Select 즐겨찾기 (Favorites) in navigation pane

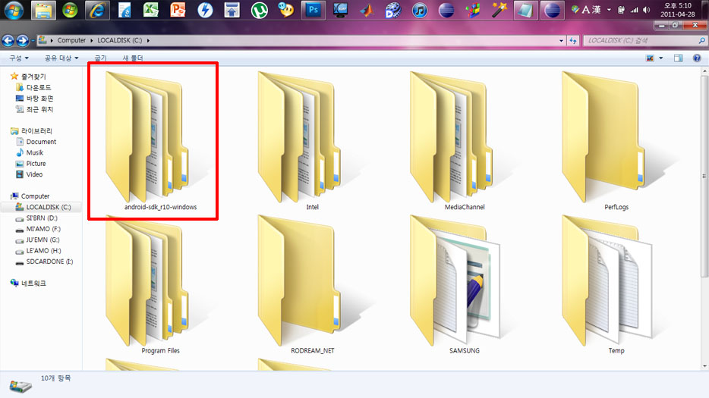coord(33,77)
